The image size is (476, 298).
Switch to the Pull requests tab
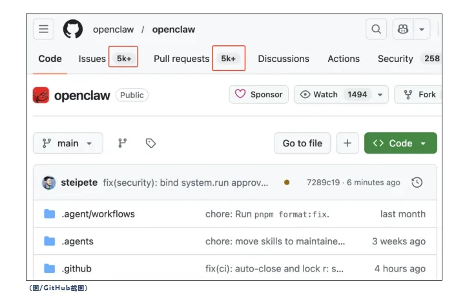point(181,59)
